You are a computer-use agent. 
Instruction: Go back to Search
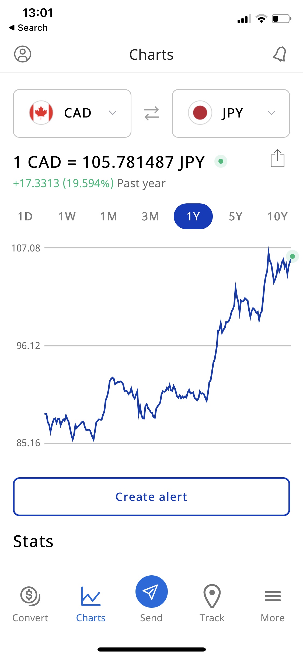point(28,28)
